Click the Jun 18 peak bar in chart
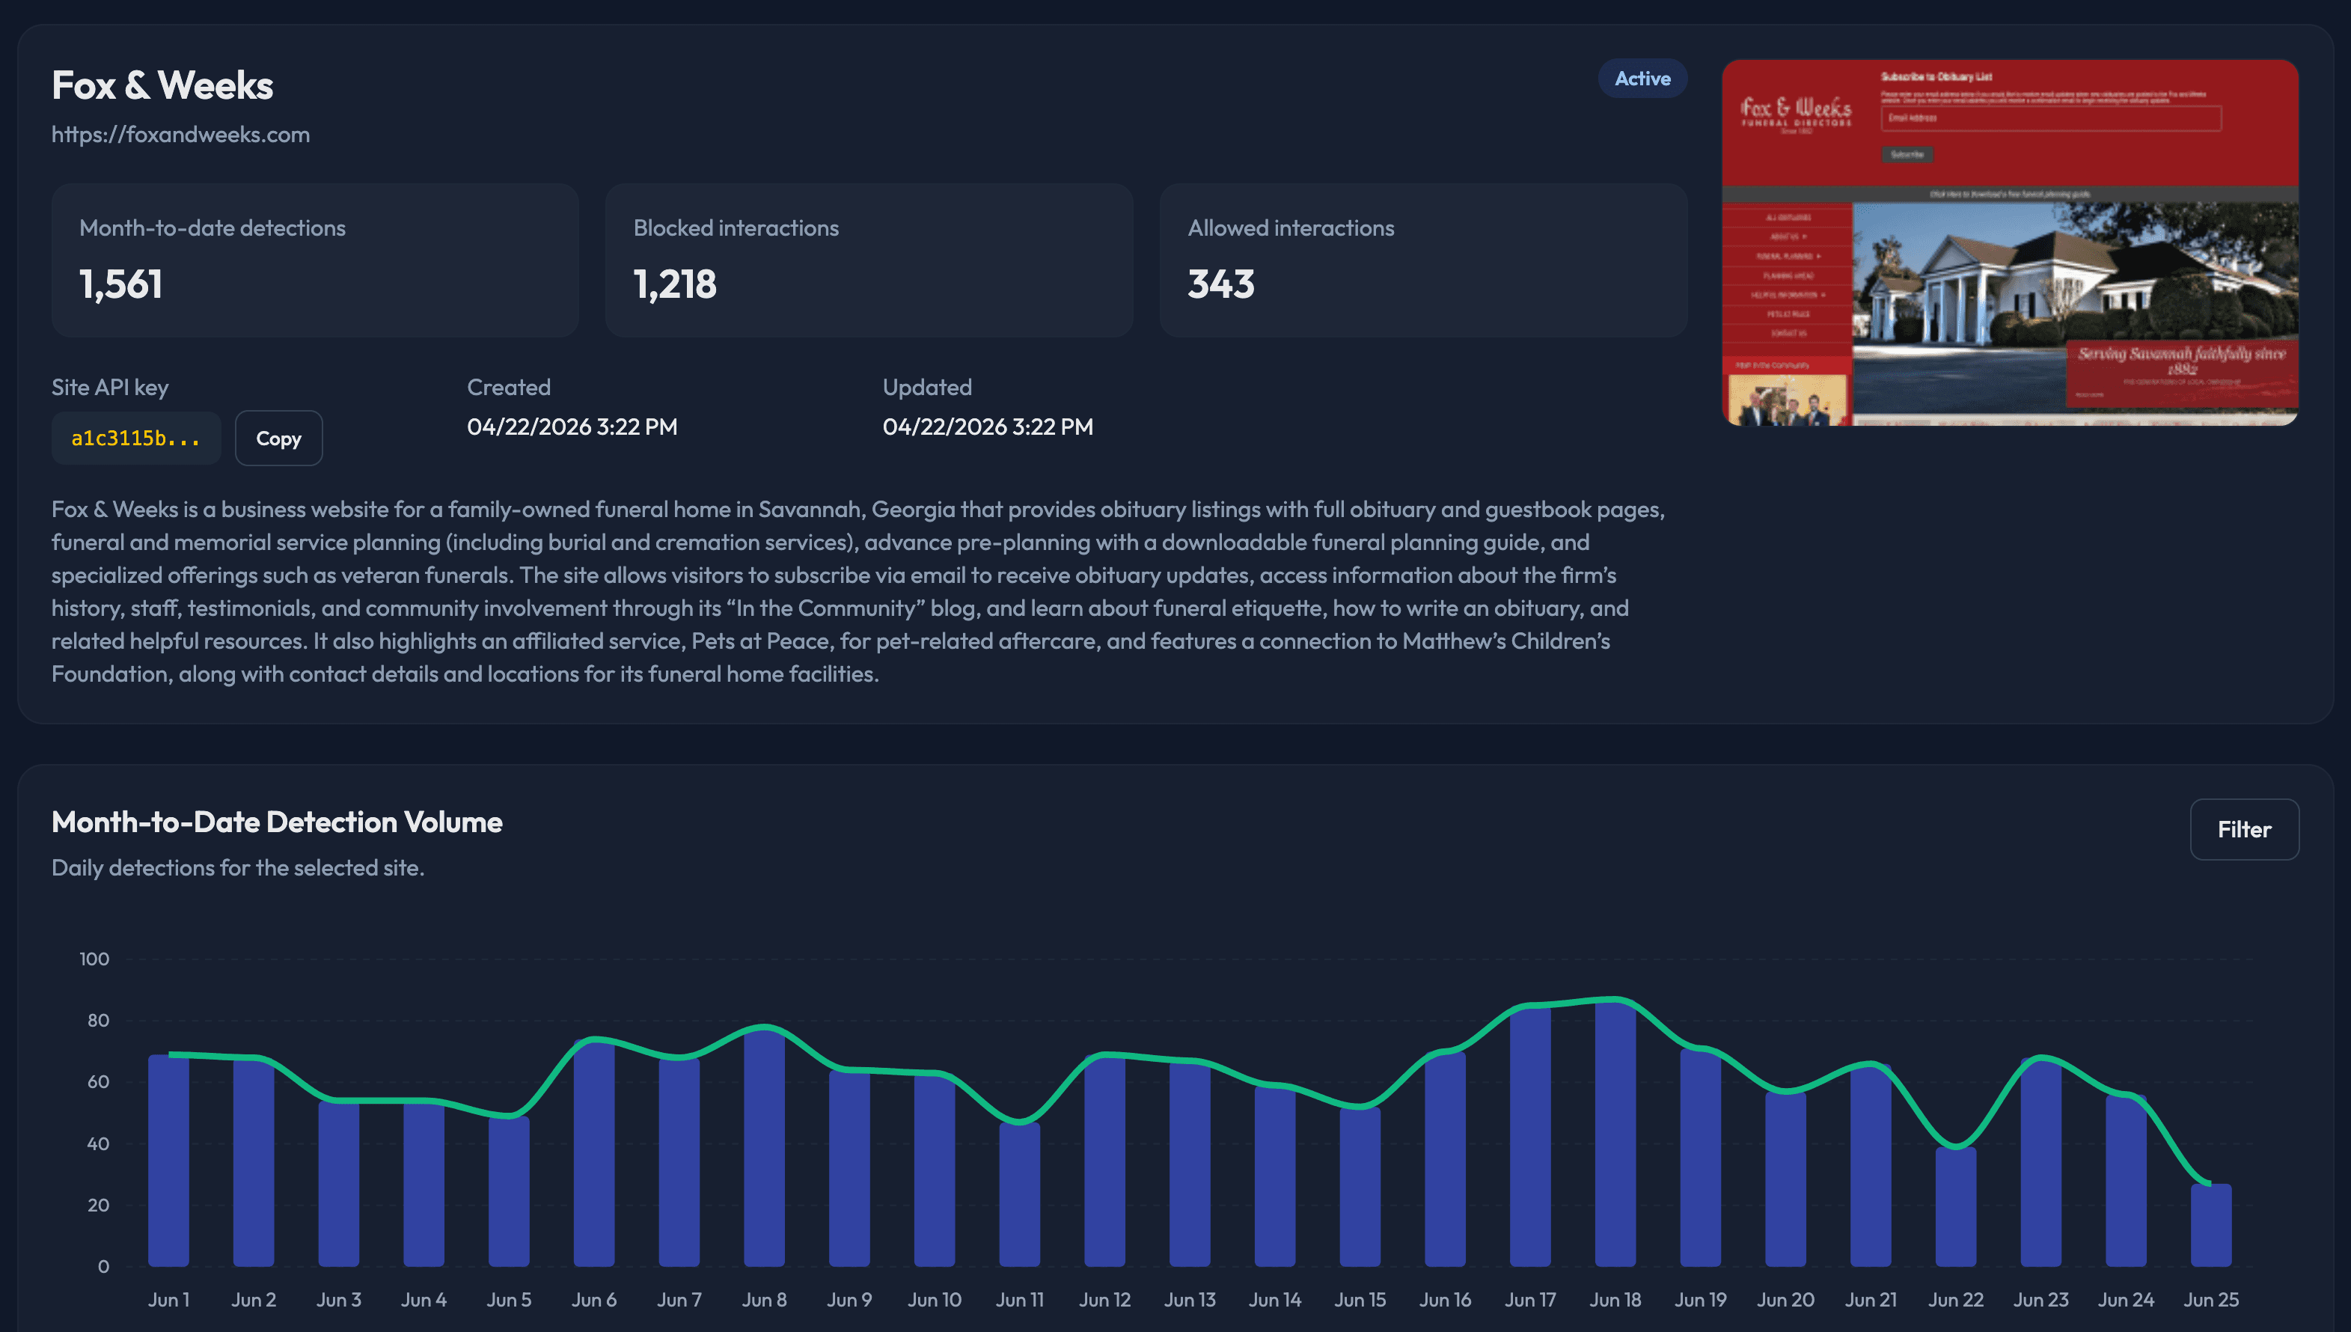 [1615, 1132]
